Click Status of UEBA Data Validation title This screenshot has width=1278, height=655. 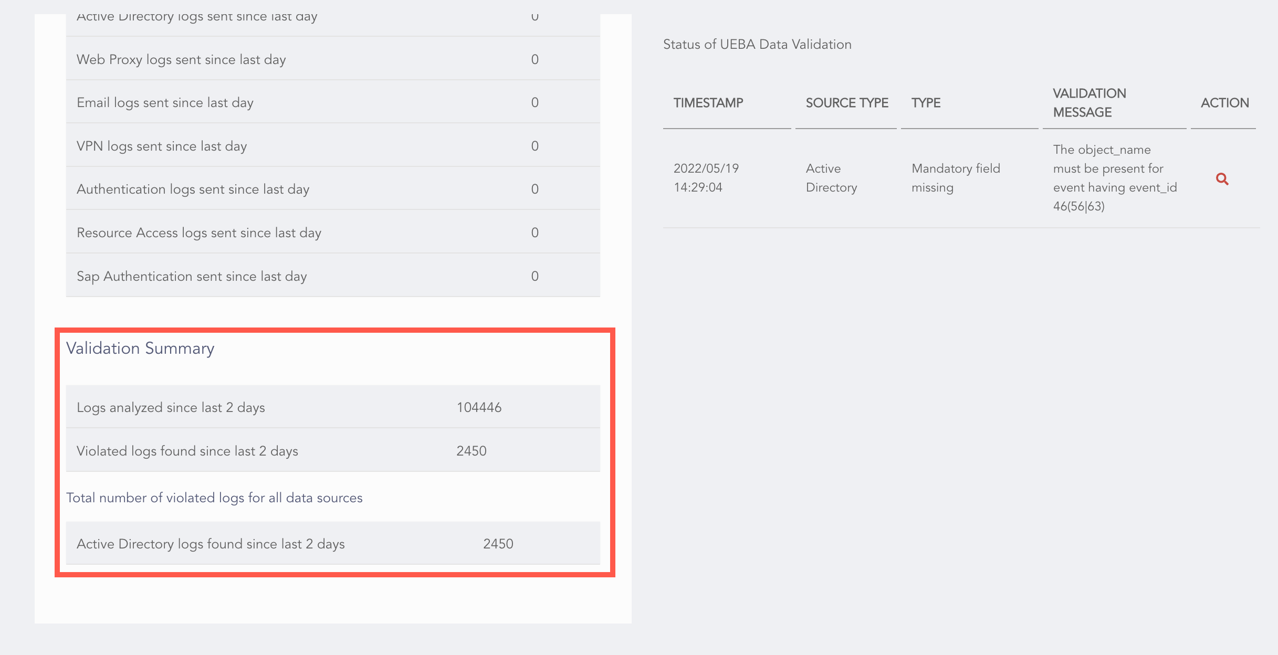[757, 45]
